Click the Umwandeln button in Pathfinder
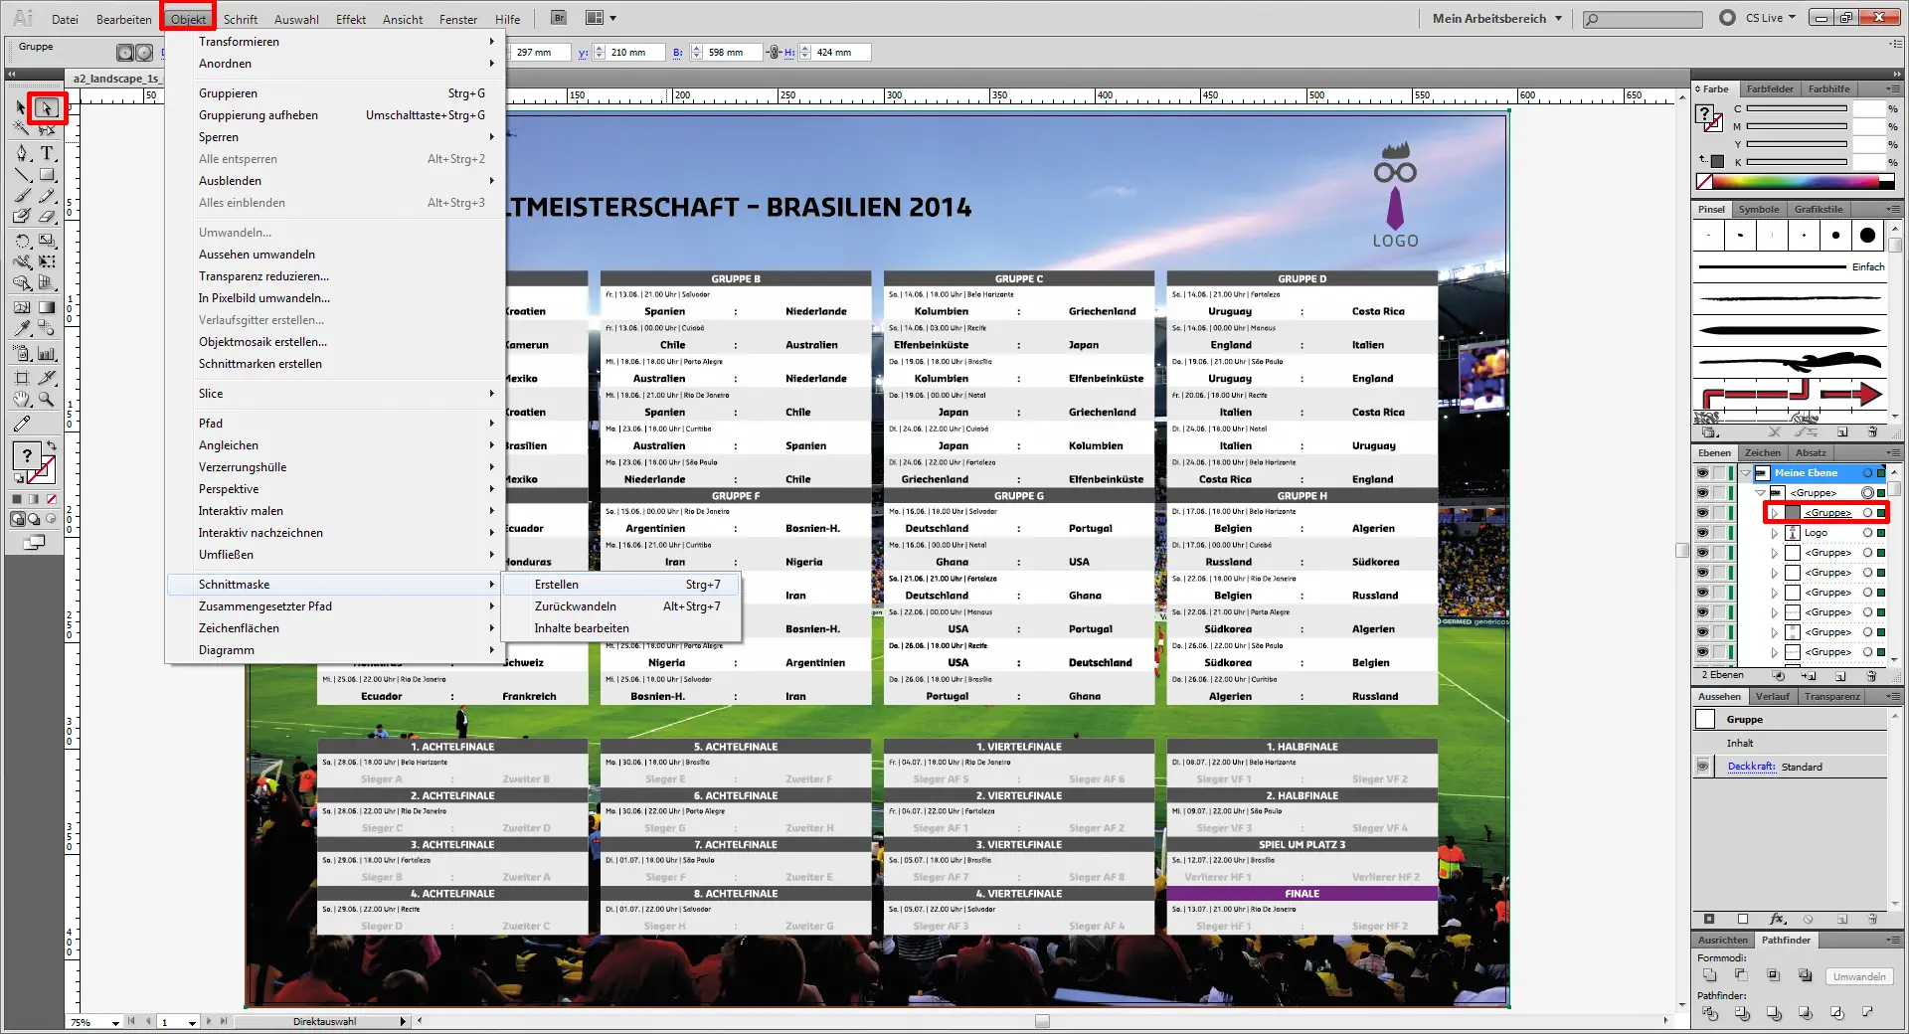 [1858, 976]
